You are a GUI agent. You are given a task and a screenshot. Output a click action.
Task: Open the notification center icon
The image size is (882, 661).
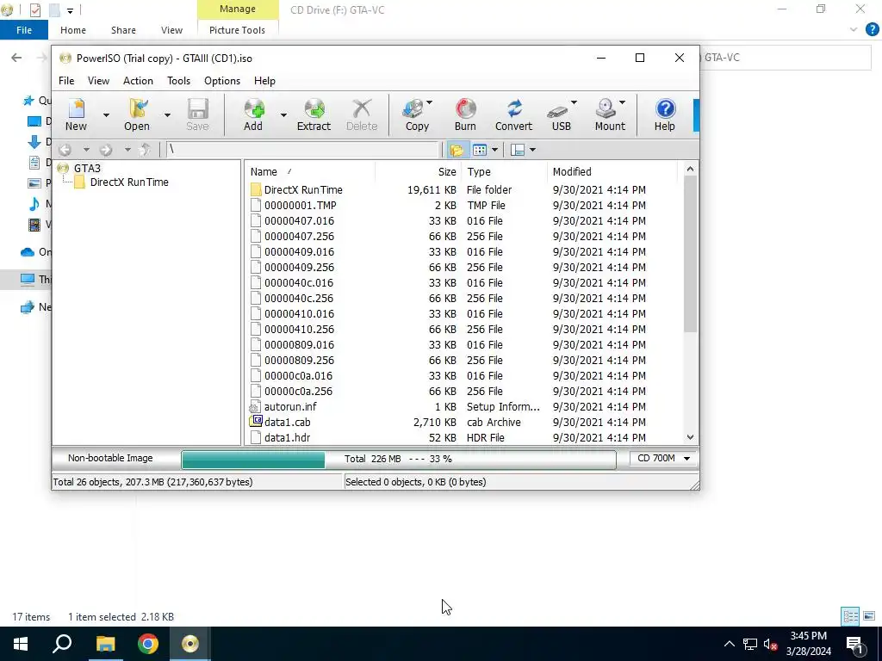[x=855, y=644]
